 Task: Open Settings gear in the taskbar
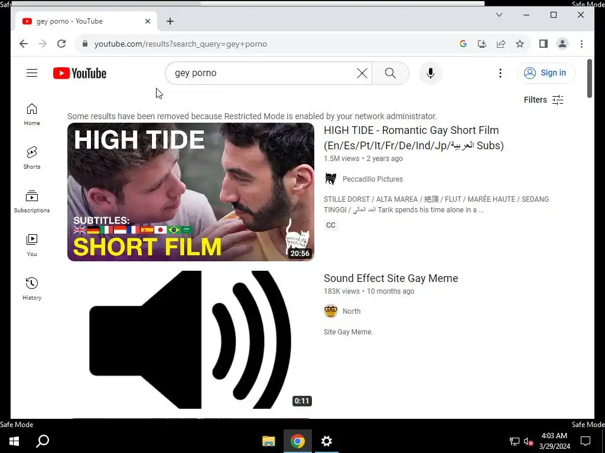[326, 441]
